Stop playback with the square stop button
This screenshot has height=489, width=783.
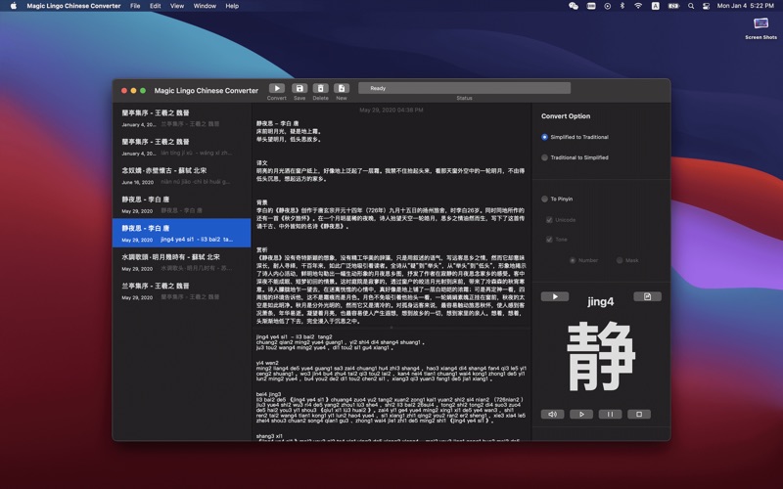pyautogui.click(x=639, y=414)
